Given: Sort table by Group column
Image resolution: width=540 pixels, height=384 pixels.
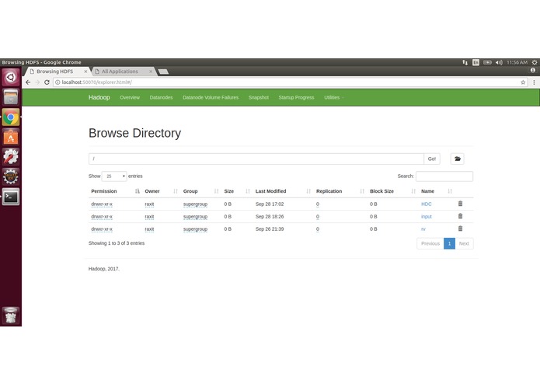Looking at the screenshot, I should pos(200,191).
